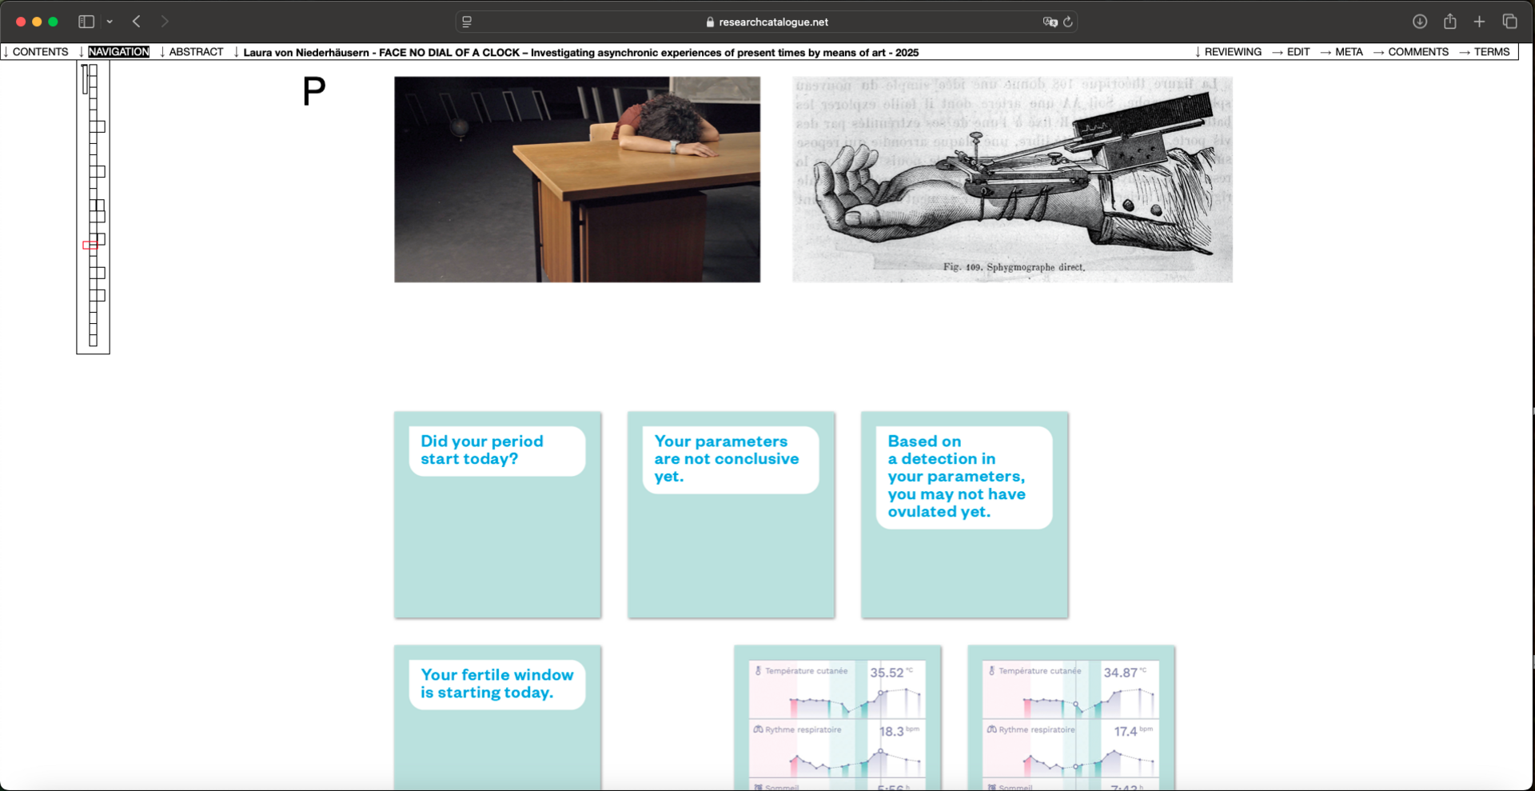This screenshot has height=791, width=1535.
Task: Click the researchcatalogue.net address field
Action: [x=767, y=22]
